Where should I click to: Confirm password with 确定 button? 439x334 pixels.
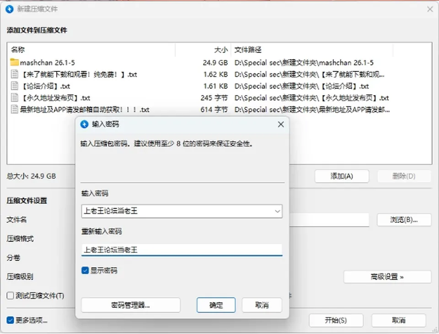216,305
